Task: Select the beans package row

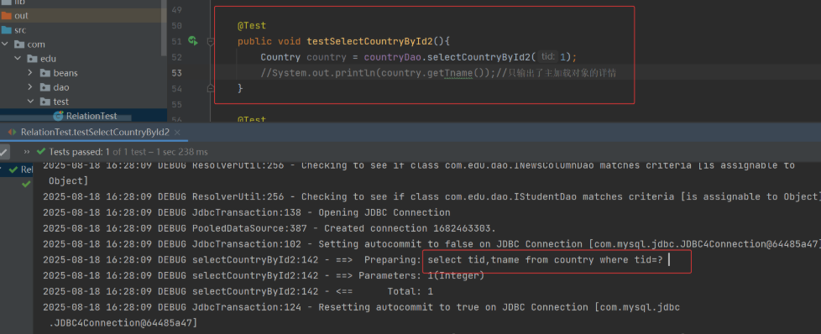Action: 83,73
